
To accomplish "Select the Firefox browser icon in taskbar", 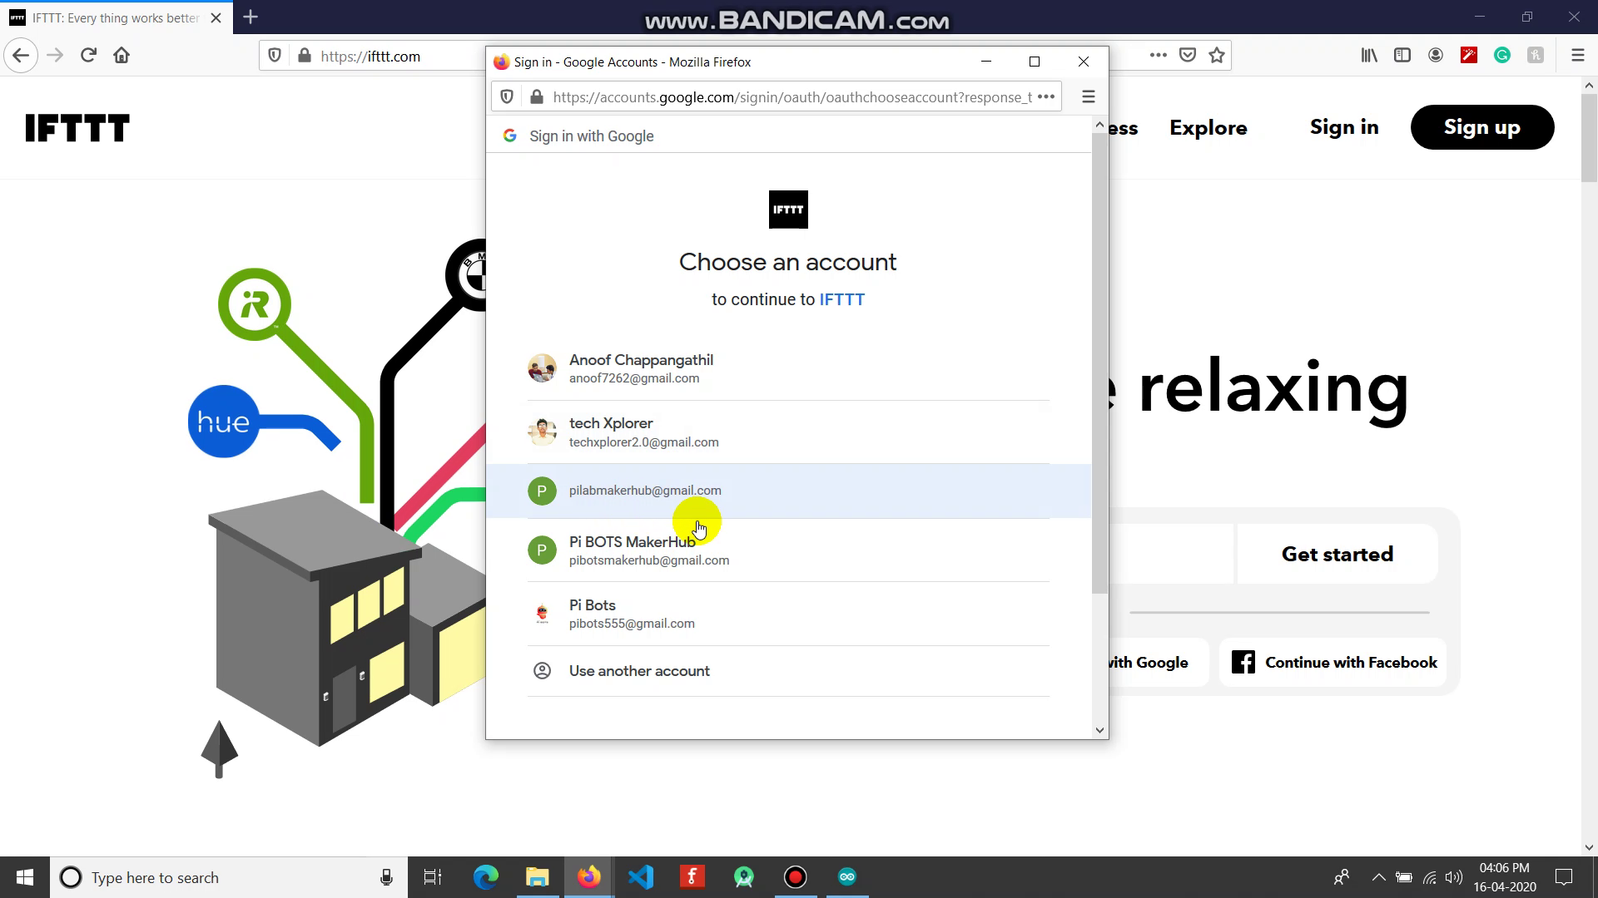I will 590,876.
